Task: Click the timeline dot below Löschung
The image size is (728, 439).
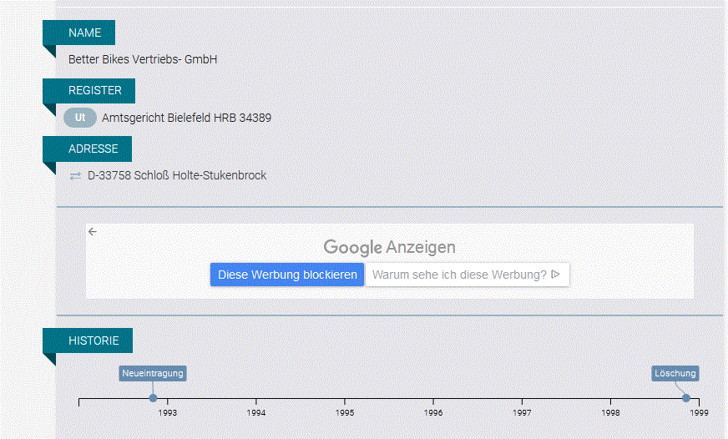Action: 686,398
